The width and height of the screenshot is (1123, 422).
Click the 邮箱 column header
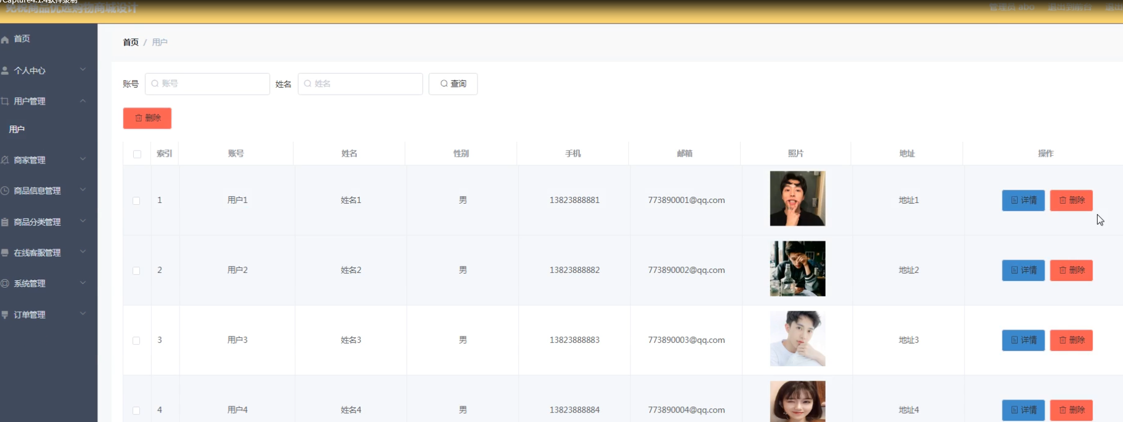(x=684, y=153)
